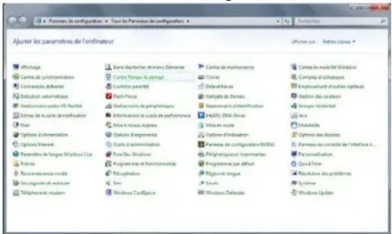Open the Mail control panel icon
The image size is (392, 234).
click(x=16, y=125)
